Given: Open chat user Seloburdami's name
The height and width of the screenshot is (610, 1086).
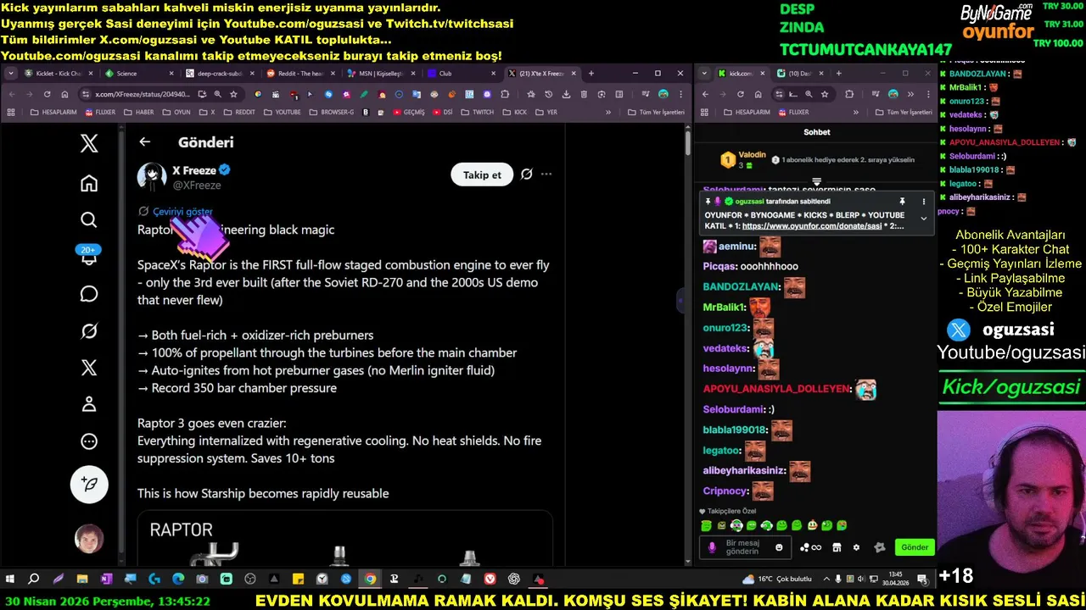Looking at the screenshot, I should pyautogui.click(x=733, y=409).
